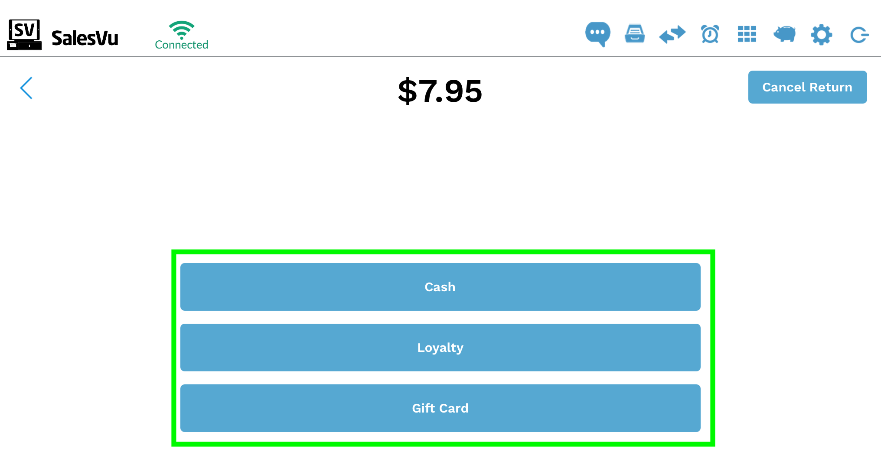881x455 pixels.
Task: Click the two-arrow transfer icon
Action: click(672, 34)
